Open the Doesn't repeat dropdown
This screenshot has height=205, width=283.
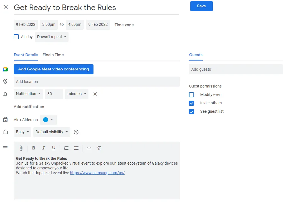click(x=52, y=37)
